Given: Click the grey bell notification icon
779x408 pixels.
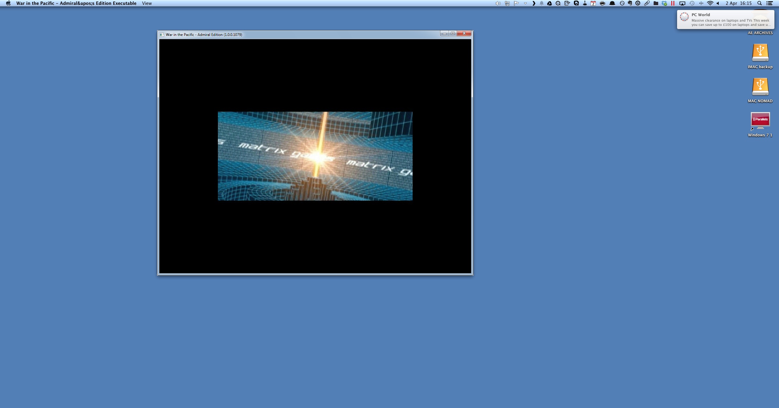Looking at the screenshot, I should (x=542, y=3).
